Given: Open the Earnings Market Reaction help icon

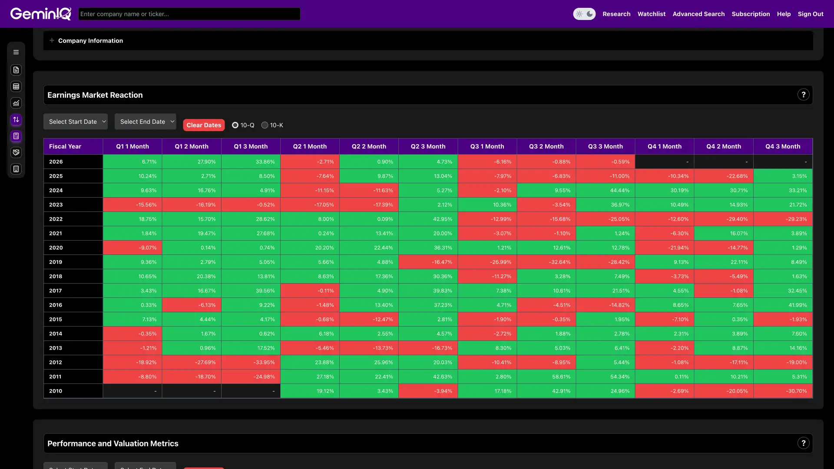Looking at the screenshot, I should [x=804, y=94].
